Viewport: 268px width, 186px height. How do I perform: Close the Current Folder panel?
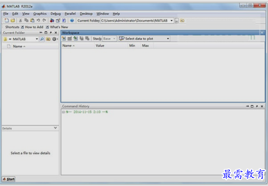point(56,32)
